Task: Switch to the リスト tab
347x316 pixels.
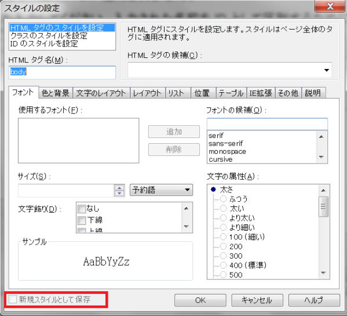Action: [x=178, y=93]
